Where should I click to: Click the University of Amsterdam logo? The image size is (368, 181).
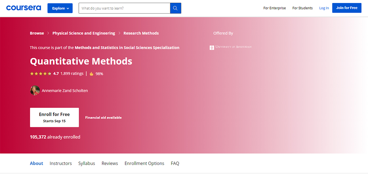[x=230, y=47]
